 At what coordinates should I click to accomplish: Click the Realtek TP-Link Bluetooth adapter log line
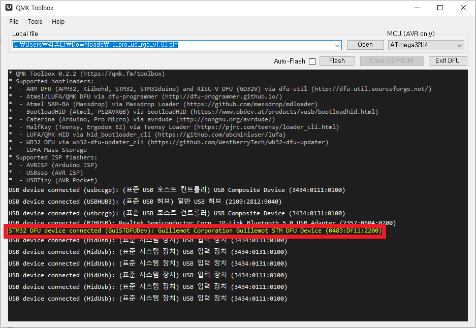(202, 222)
